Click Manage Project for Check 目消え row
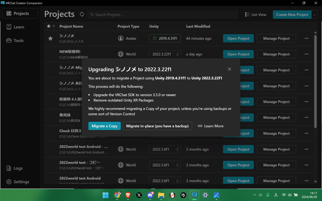 [x=276, y=133]
